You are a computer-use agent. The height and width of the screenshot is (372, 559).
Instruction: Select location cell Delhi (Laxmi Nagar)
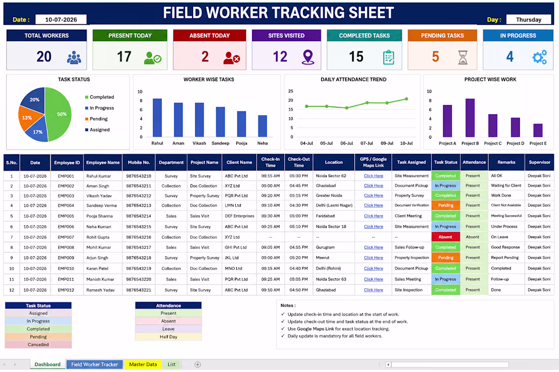pyautogui.click(x=334, y=206)
